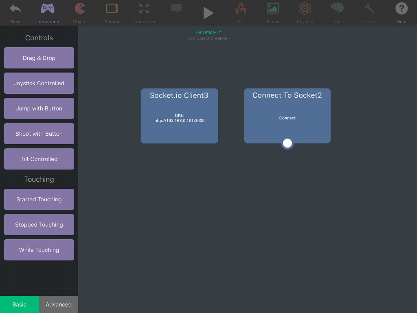Run the project with the play button
The image size is (417, 313).
pyautogui.click(x=208, y=13)
